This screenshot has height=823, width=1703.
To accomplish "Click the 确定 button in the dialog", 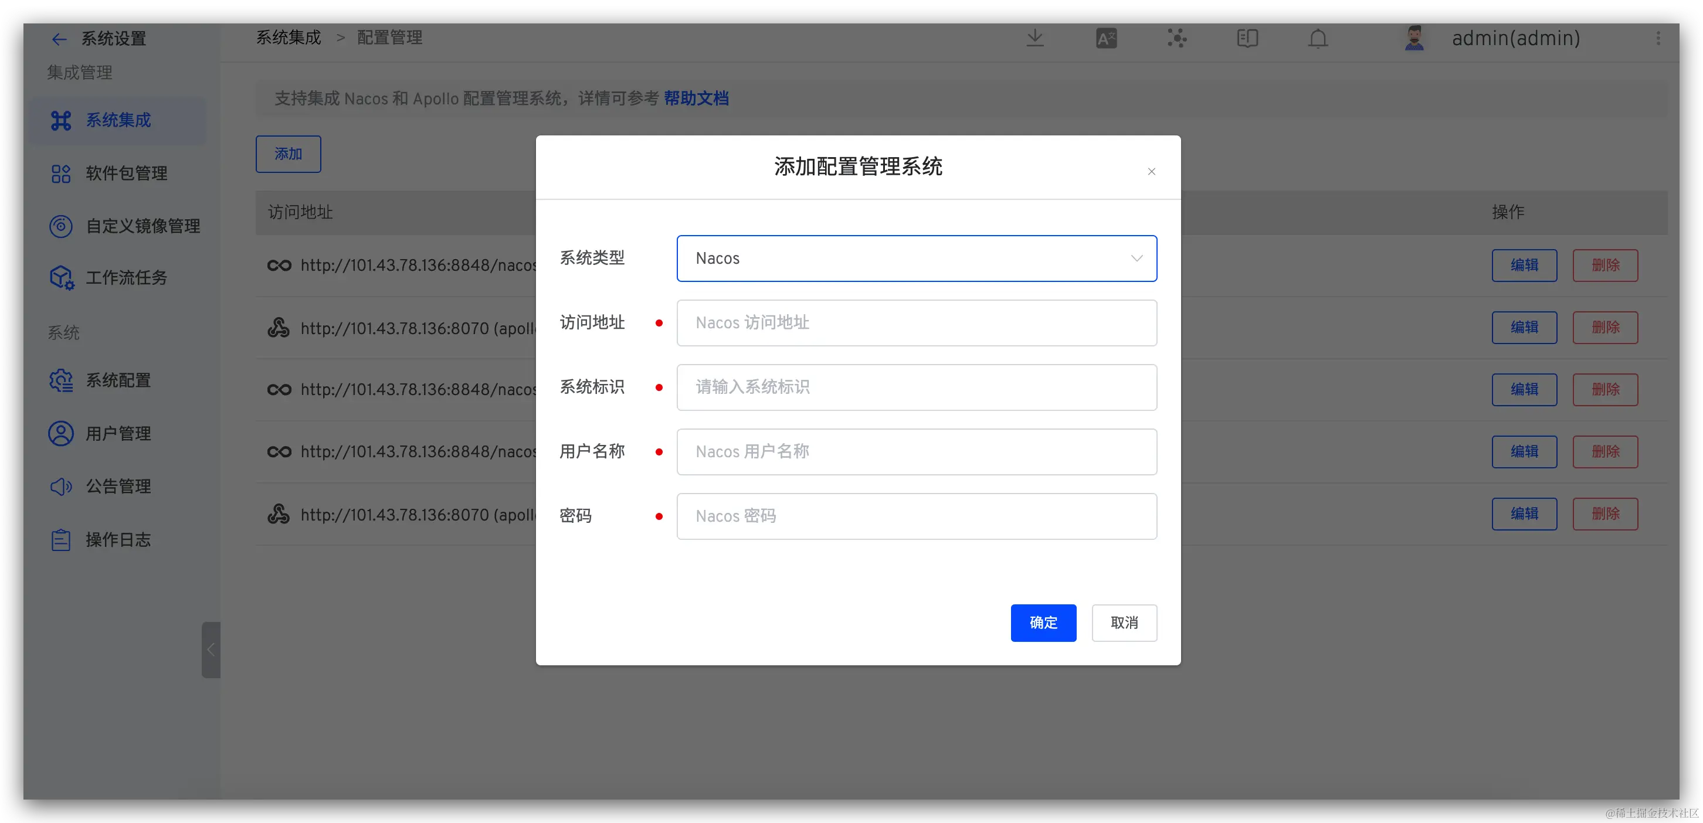I will 1043,623.
